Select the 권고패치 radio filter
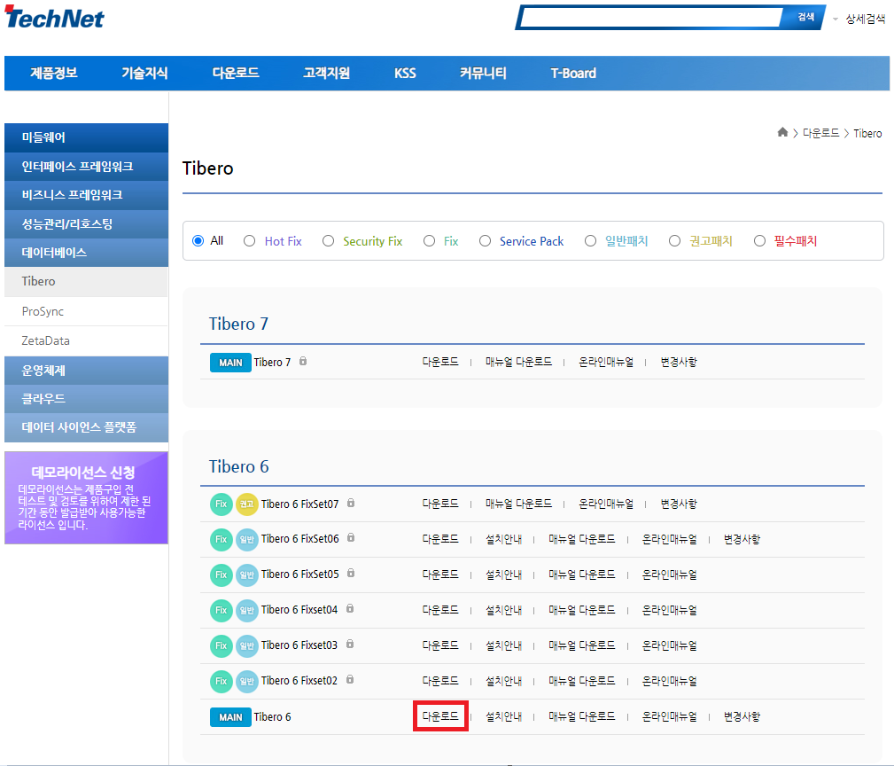The image size is (894, 766). (x=674, y=240)
